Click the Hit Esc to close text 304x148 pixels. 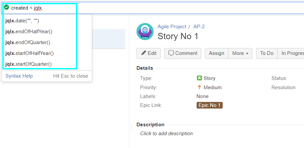pos(71,76)
